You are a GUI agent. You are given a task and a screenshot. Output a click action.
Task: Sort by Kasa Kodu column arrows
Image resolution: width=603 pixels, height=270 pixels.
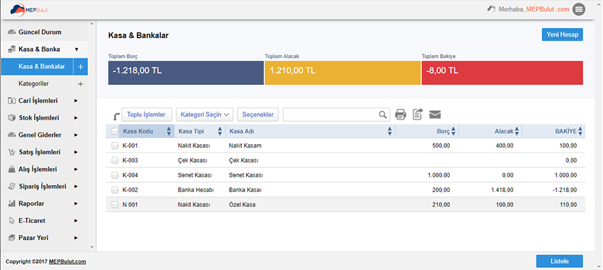click(169, 131)
